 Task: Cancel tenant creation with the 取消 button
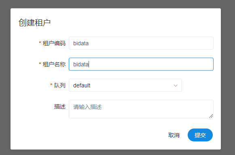pyautogui.click(x=174, y=135)
